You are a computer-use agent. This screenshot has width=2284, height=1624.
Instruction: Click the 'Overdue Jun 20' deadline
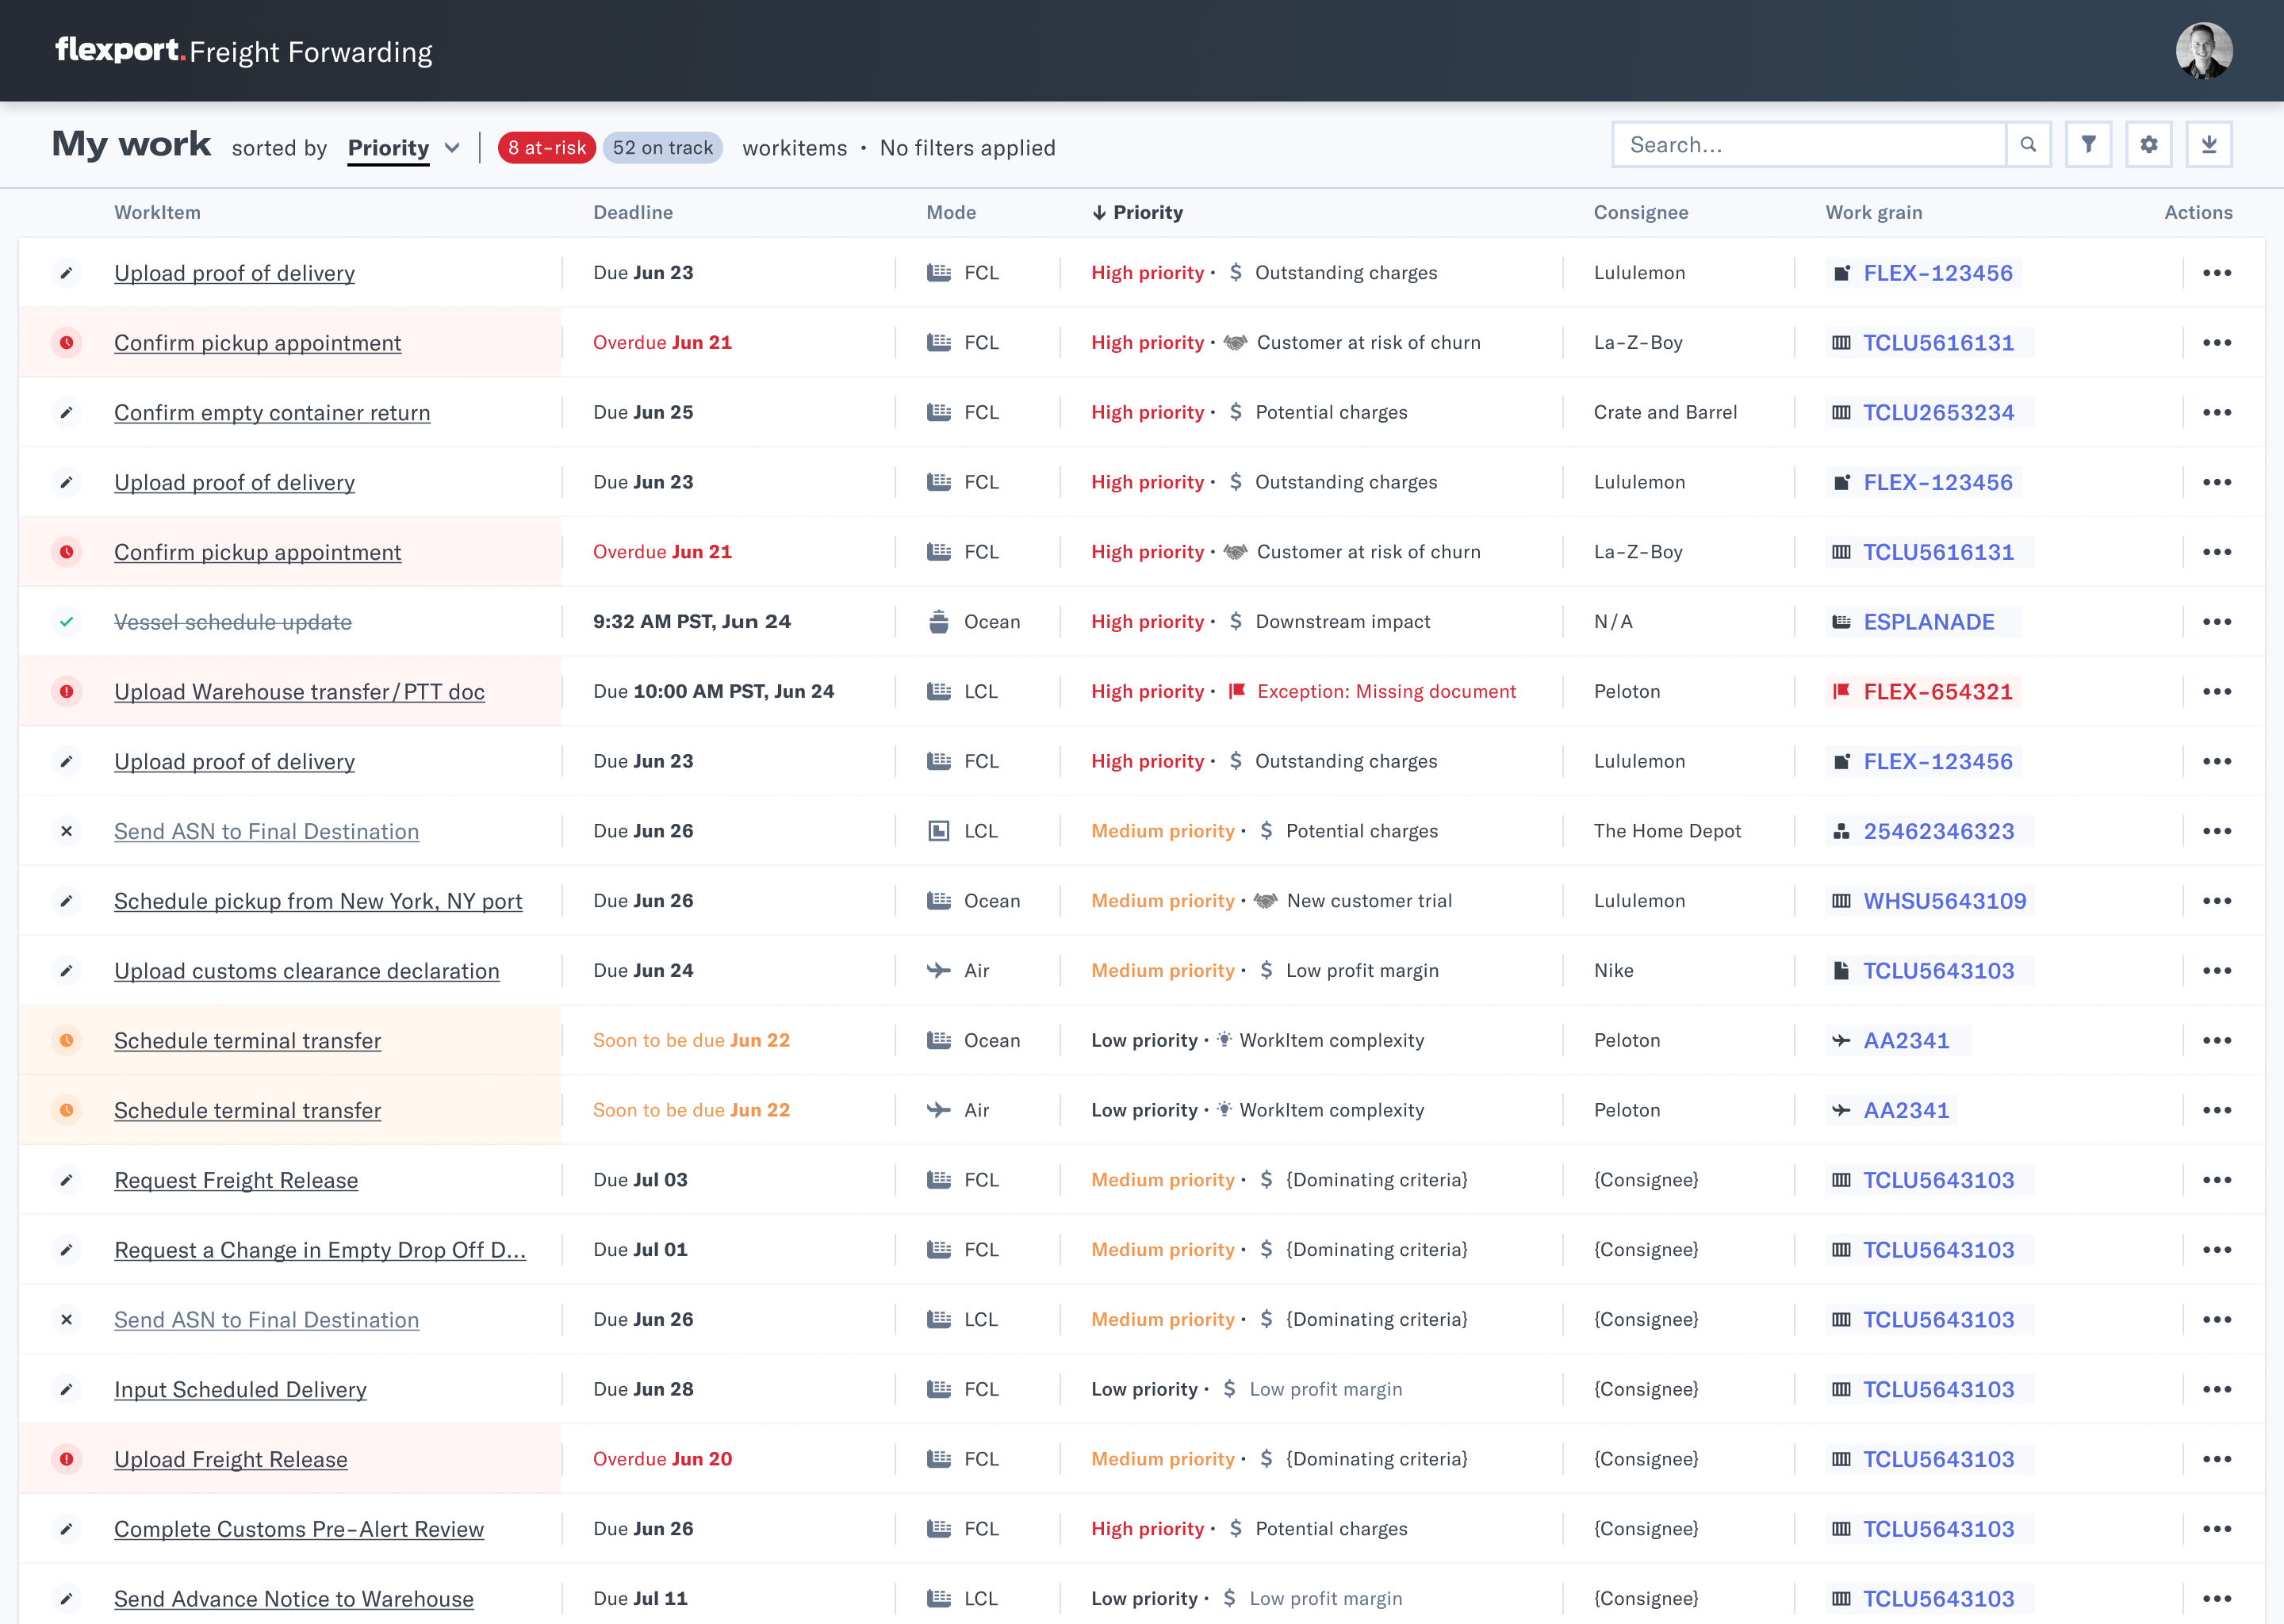point(662,1459)
